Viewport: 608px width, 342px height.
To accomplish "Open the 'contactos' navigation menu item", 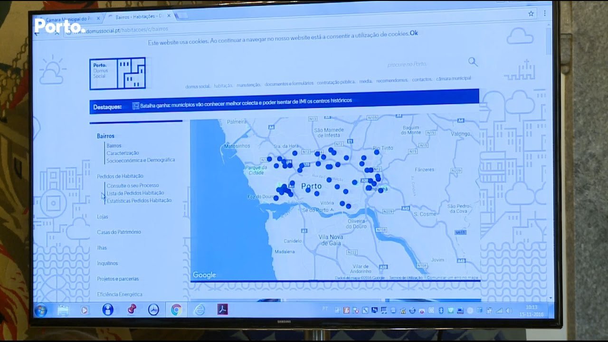I will pos(422,79).
